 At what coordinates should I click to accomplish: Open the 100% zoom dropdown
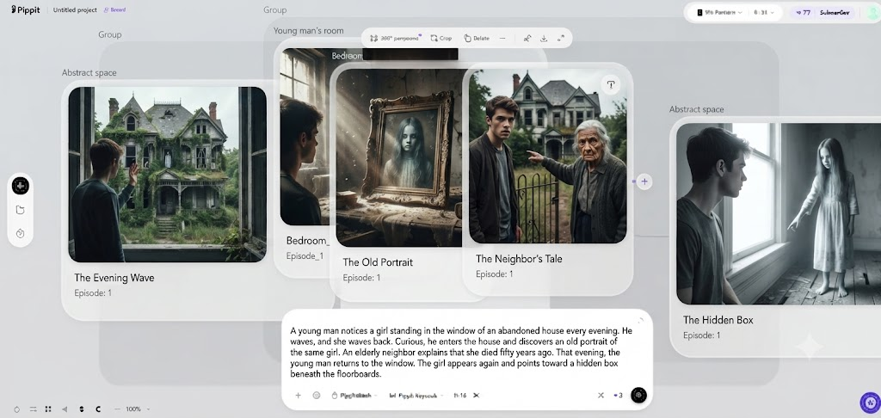coord(138,409)
